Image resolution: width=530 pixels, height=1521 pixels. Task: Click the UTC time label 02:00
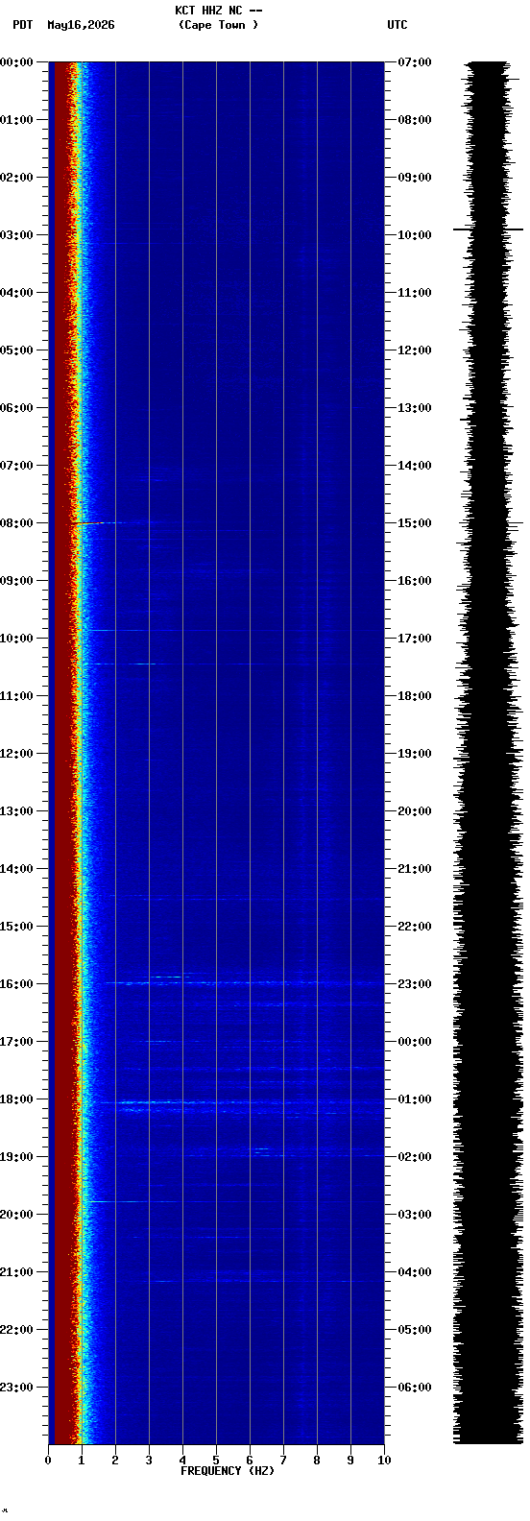pyautogui.click(x=415, y=1157)
